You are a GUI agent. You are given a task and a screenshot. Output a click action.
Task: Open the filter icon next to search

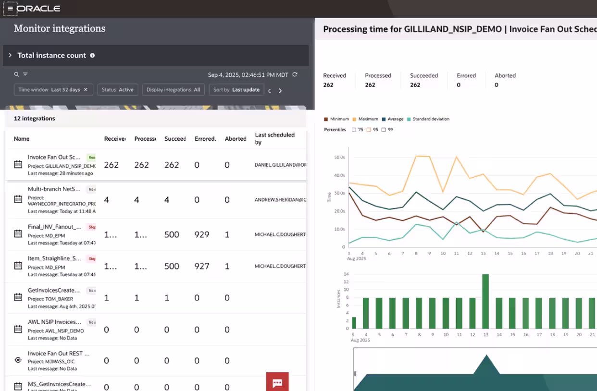(x=25, y=74)
